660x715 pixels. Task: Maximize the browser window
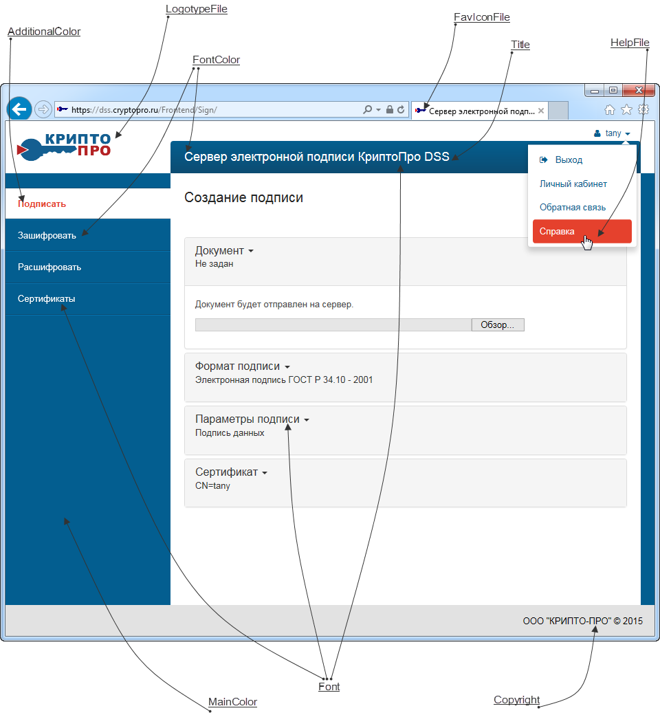tap(613, 90)
